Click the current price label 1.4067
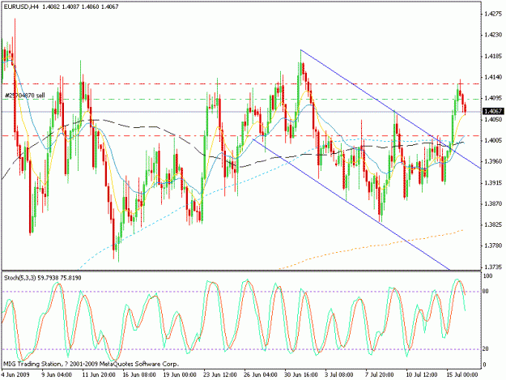Image resolution: width=506 pixels, height=380 pixels. point(493,112)
